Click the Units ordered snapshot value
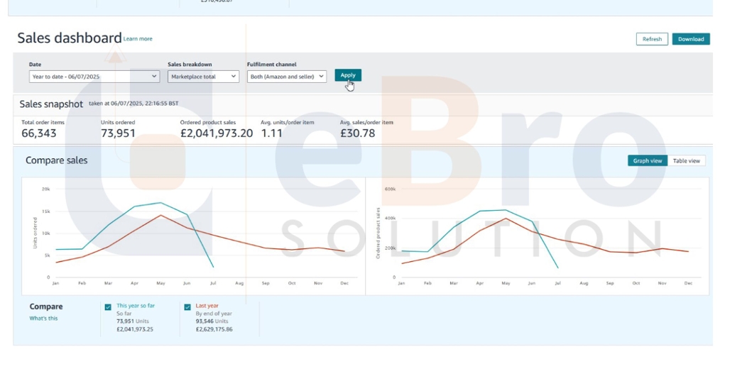This screenshot has height=369, width=747. (118, 133)
